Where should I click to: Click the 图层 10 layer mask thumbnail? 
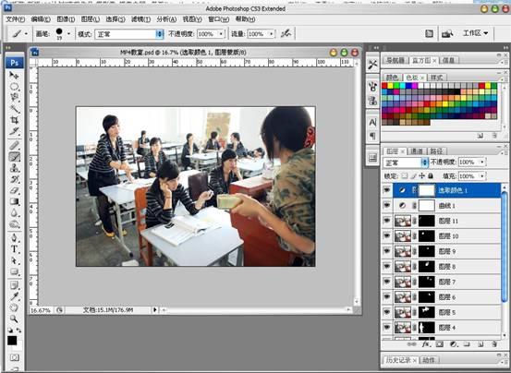pyautogui.click(x=427, y=236)
